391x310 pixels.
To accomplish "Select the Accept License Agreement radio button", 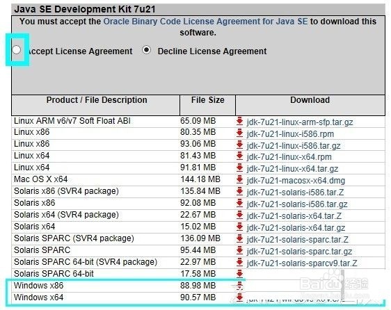I will 17,50.
